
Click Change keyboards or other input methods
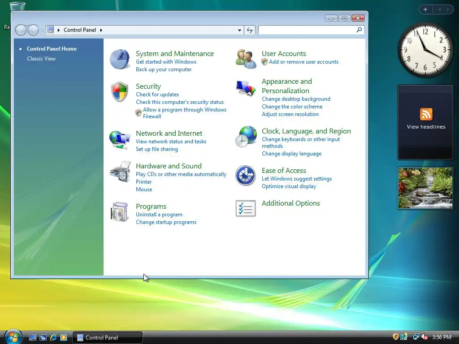click(x=301, y=142)
